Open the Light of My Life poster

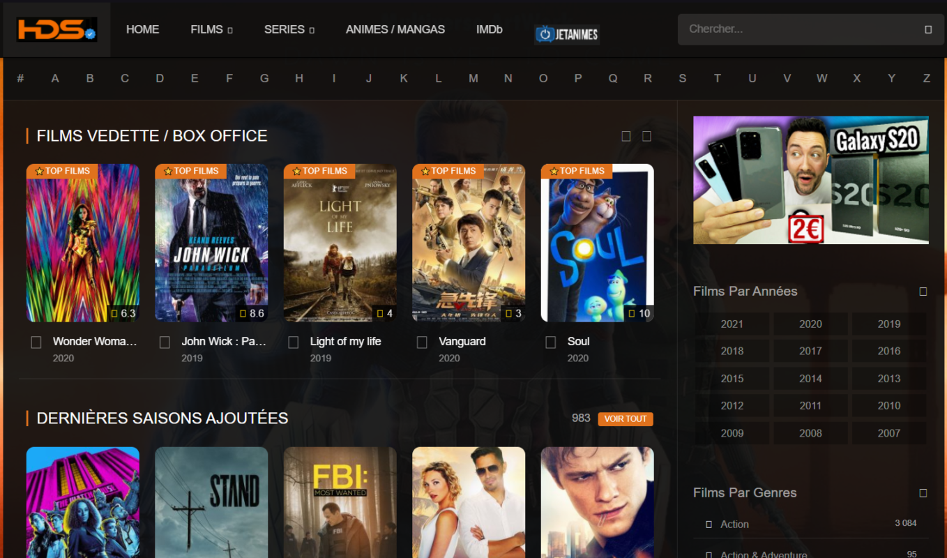point(340,243)
